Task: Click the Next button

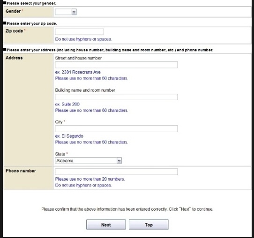Action: point(106,224)
